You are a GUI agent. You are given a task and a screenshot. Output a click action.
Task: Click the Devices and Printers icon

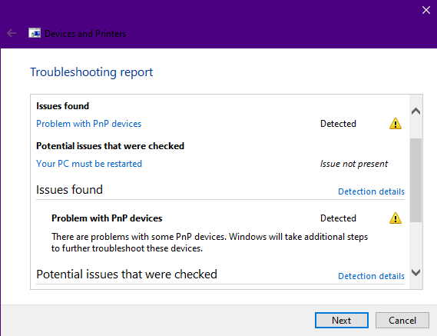point(35,33)
